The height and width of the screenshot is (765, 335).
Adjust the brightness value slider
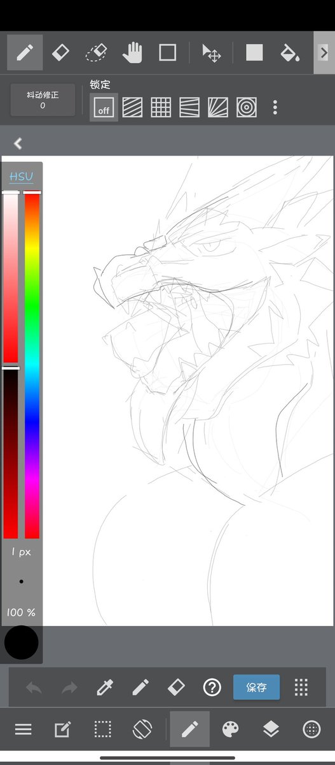[11, 454]
